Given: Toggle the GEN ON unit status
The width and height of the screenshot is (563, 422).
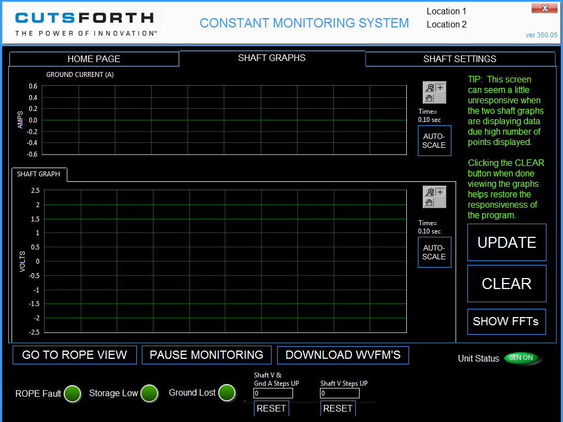Looking at the screenshot, I should pos(522,358).
